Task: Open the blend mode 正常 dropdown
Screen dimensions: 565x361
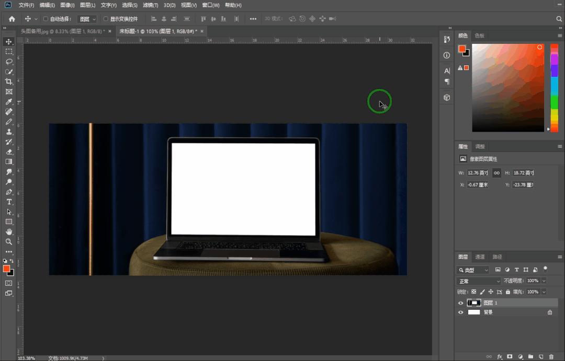Action: point(479,281)
